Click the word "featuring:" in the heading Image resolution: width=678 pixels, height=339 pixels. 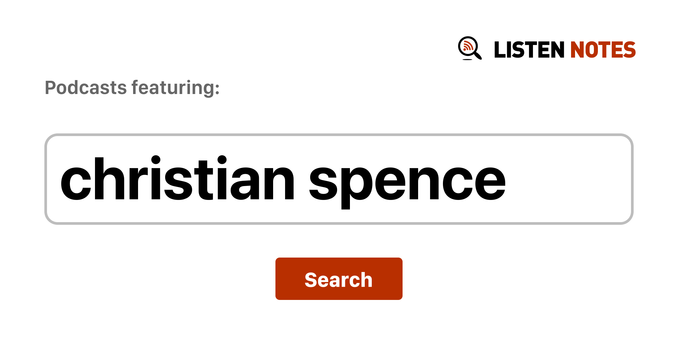coord(175,88)
